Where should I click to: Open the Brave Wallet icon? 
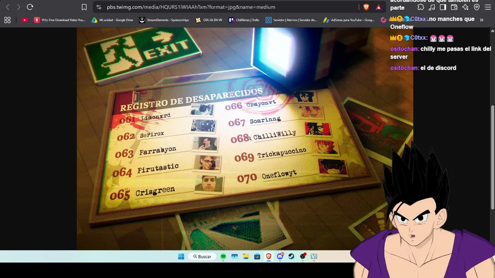tap(454, 7)
